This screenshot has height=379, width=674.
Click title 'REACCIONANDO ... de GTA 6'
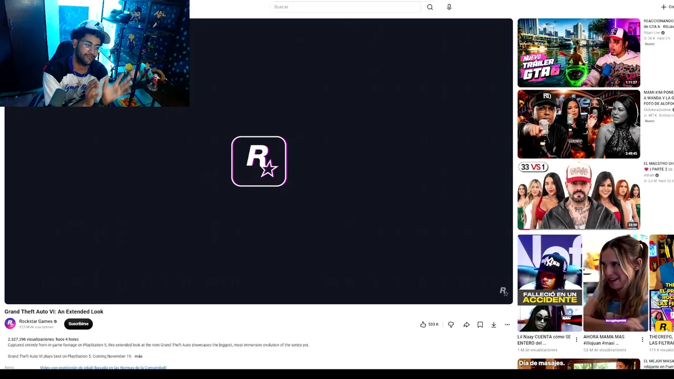click(659, 24)
